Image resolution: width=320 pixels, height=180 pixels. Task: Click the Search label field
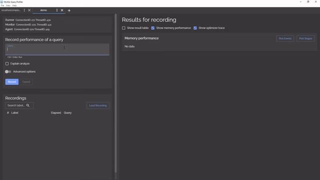(x=19, y=105)
